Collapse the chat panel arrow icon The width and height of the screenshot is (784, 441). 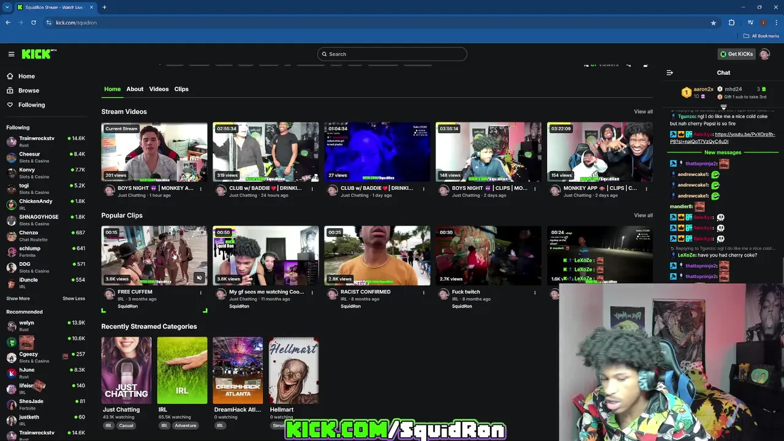click(x=669, y=73)
